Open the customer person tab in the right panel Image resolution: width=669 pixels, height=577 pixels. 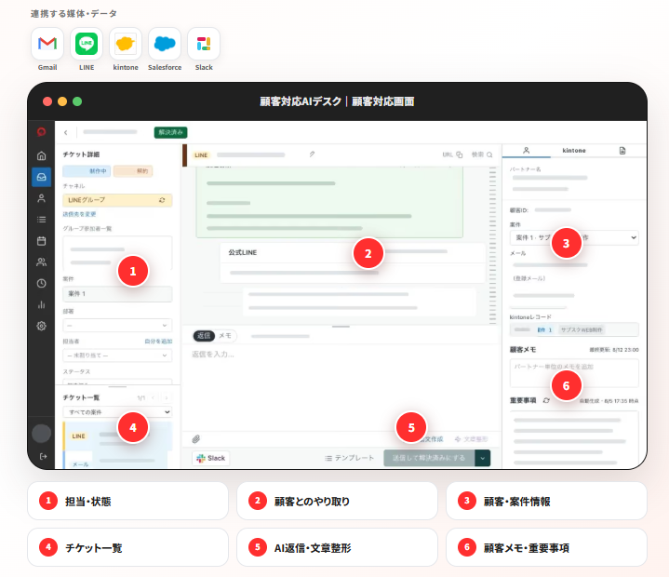coord(526,150)
